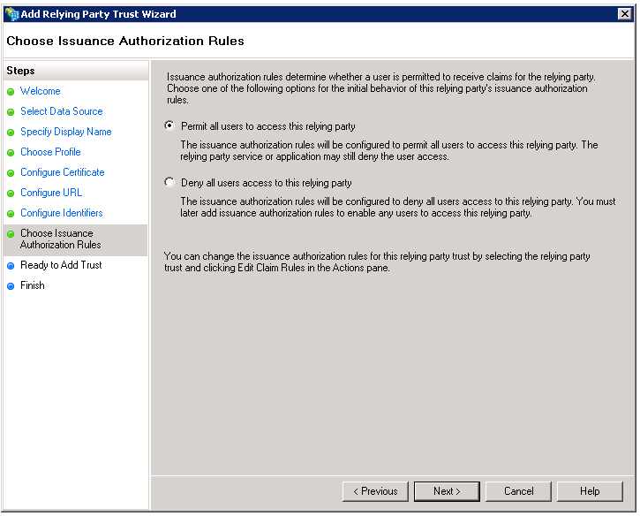Click blue bullet beside Finish step
640x516 pixels.
[x=11, y=286]
